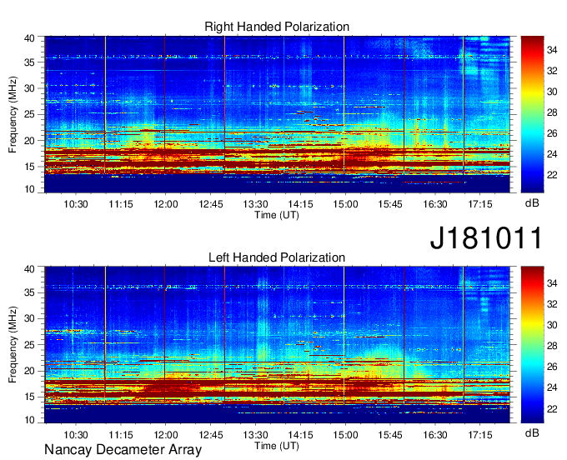Click the 12:45 tick label on bottom plot
Screen dimensions: 567x460
click(x=211, y=435)
